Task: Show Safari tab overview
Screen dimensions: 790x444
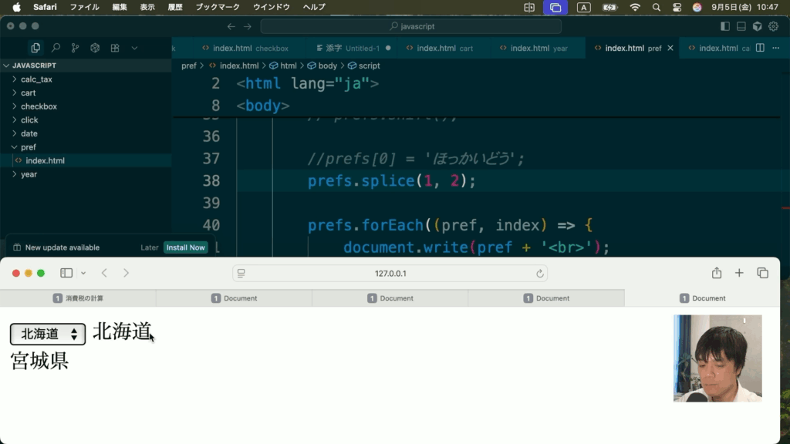Action: coord(762,273)
